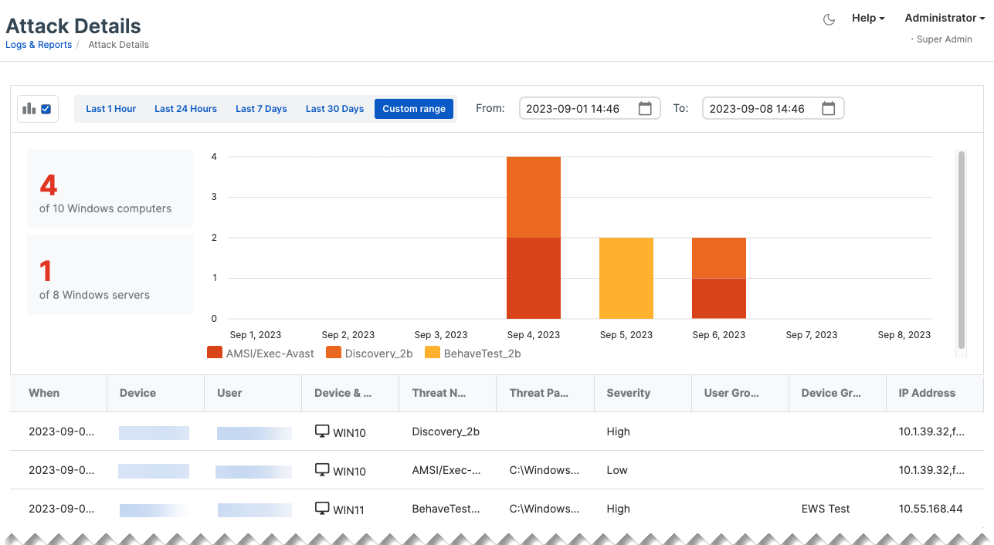Screen dimensions: 994x545
Task: Open the To date calendar picker icon
Action: [828, 109]
